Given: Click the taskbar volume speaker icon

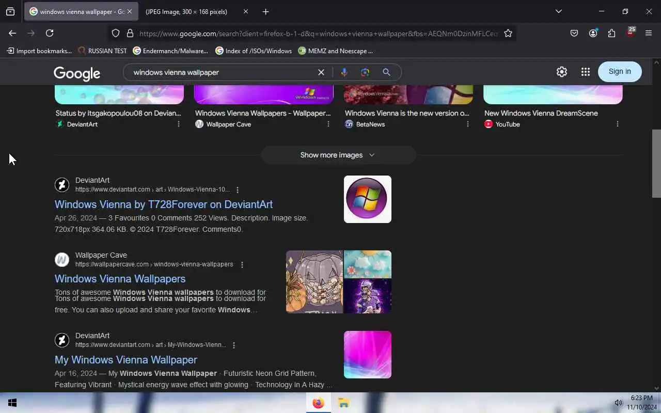Looking at the screenshot, I should click(618, 403).
